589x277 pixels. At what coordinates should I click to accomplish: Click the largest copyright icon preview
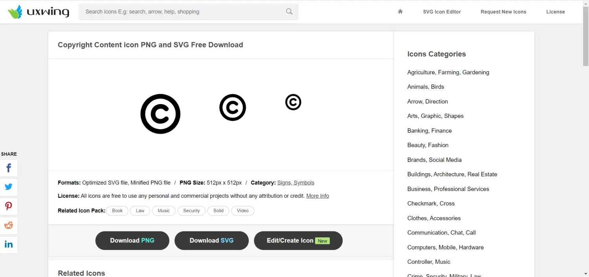coord(160,114)
